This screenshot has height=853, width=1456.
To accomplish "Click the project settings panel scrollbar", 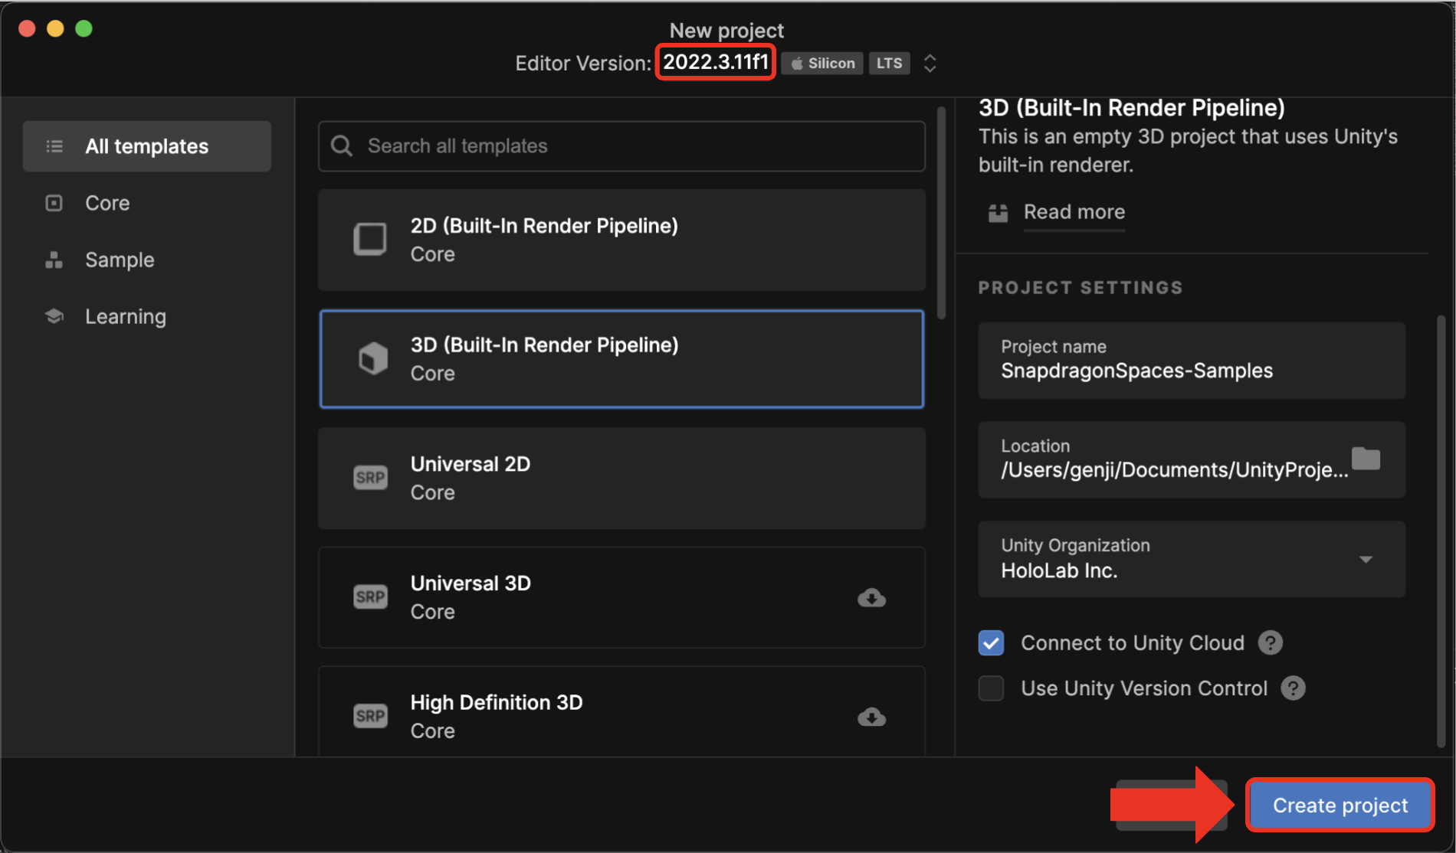I will (x=1441, y=530).
